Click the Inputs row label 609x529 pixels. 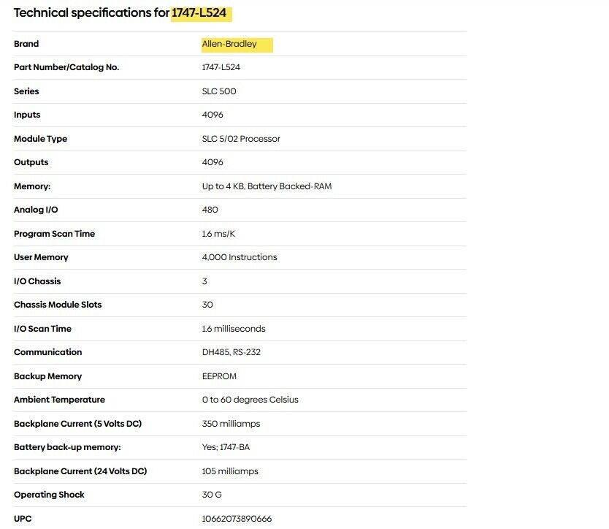(x=27, y=115)
